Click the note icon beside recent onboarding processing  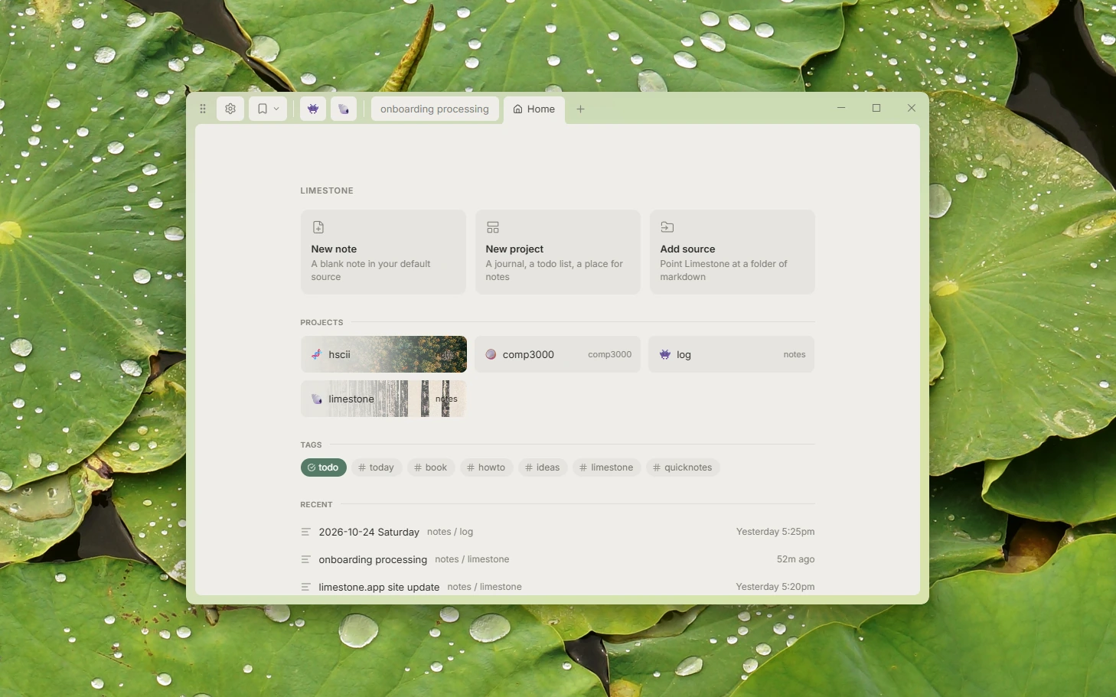(x=306, y=559)
